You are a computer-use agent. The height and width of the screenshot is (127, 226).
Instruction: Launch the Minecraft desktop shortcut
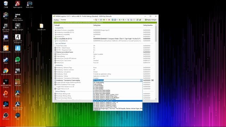18,82
